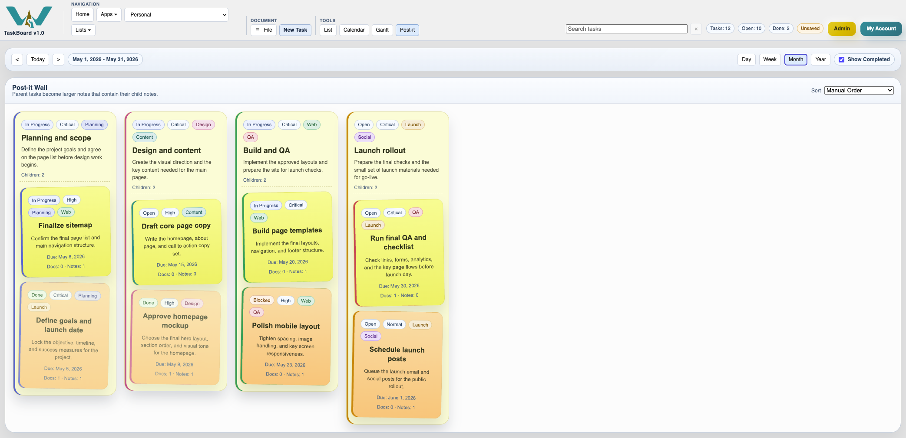Screen dimensions: 906x438
Task: Click the Today button
Action: tap(38, 59)
